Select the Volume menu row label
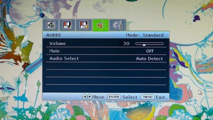Image resolution: width=213 pixels, height=120 pixels. click(x=58, y=44)
